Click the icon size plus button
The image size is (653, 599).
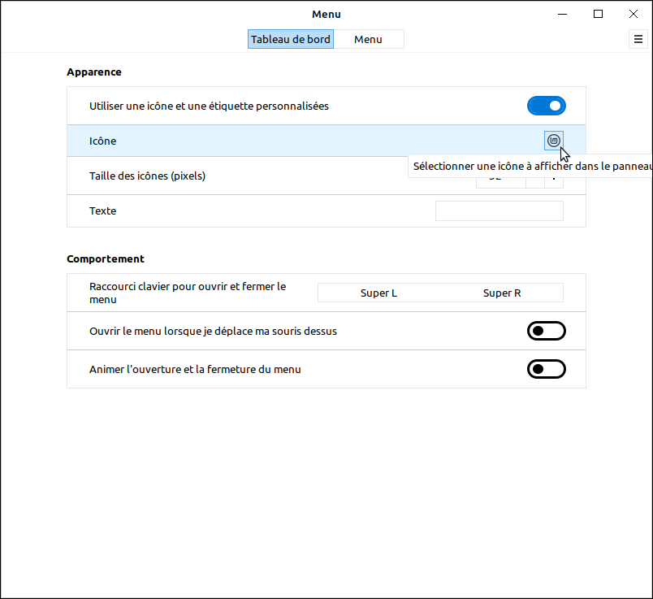tap(555, 183)
